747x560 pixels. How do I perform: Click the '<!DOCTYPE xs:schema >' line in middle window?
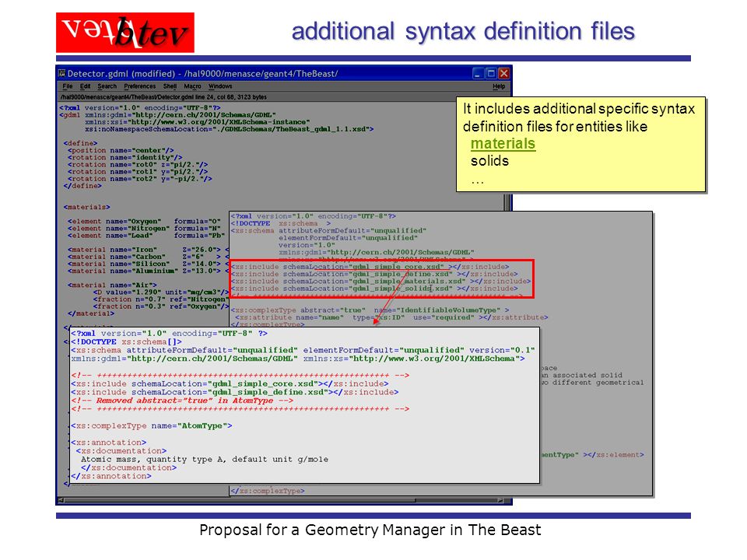coord(281,223)
